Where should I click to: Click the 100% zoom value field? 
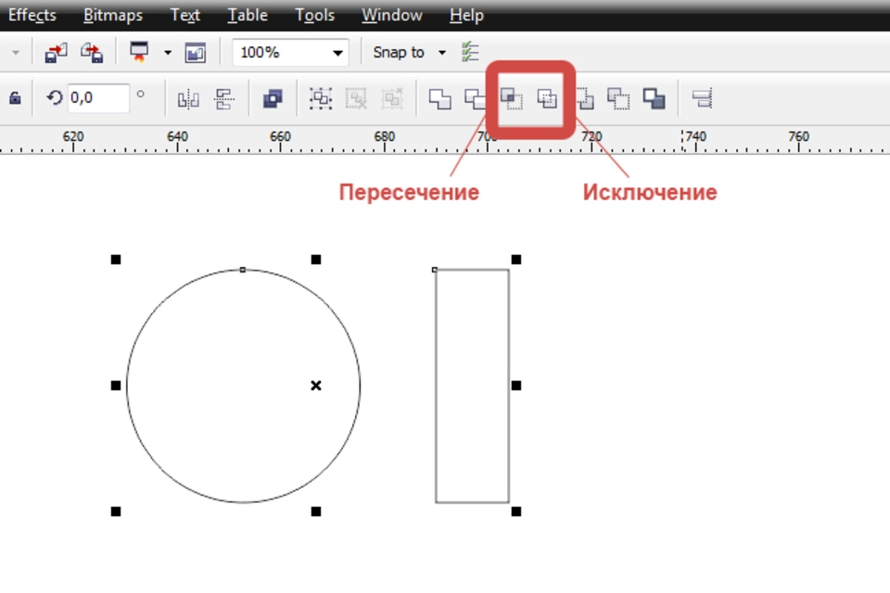[281, 53]
